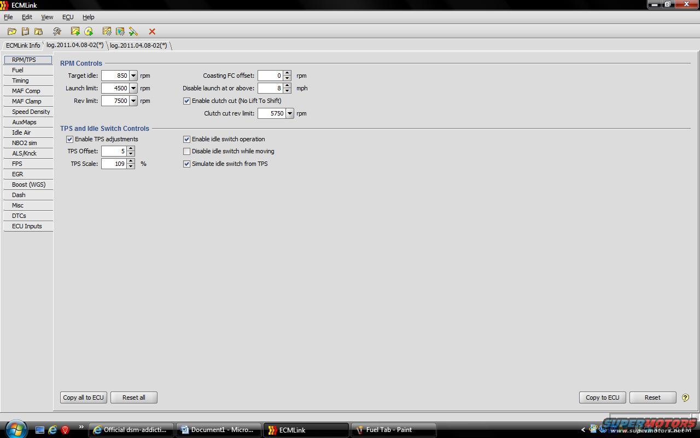
Task: Click the folder-with-document toolbar icon
Action: tap(38, 32)
